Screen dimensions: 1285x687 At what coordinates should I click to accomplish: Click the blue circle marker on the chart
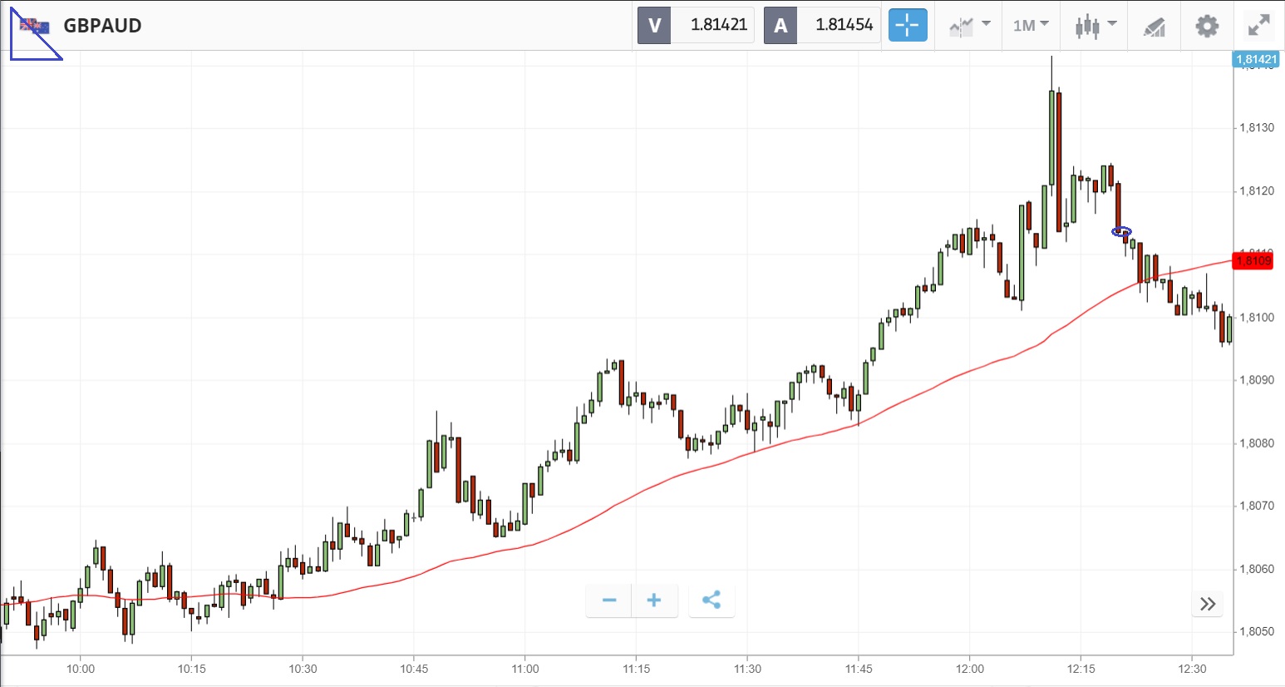coord(1122,231)
